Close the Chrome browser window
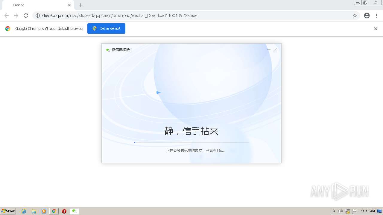The image size is (383, 215). (x=375, y=3)
